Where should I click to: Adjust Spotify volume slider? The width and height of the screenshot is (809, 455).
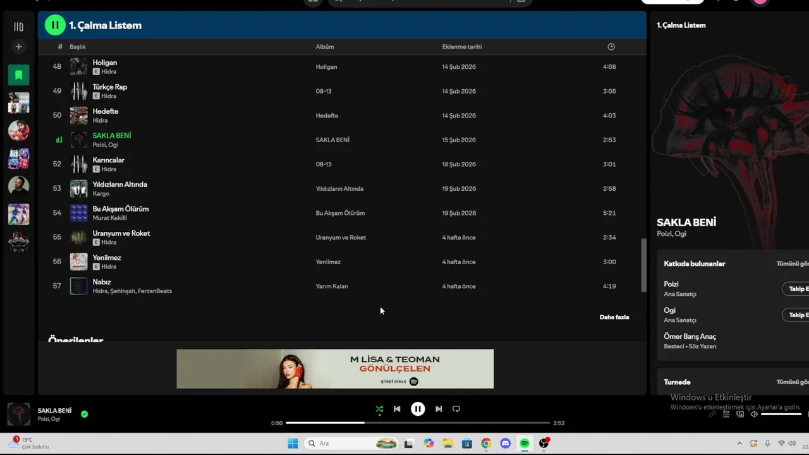(781, 415)
